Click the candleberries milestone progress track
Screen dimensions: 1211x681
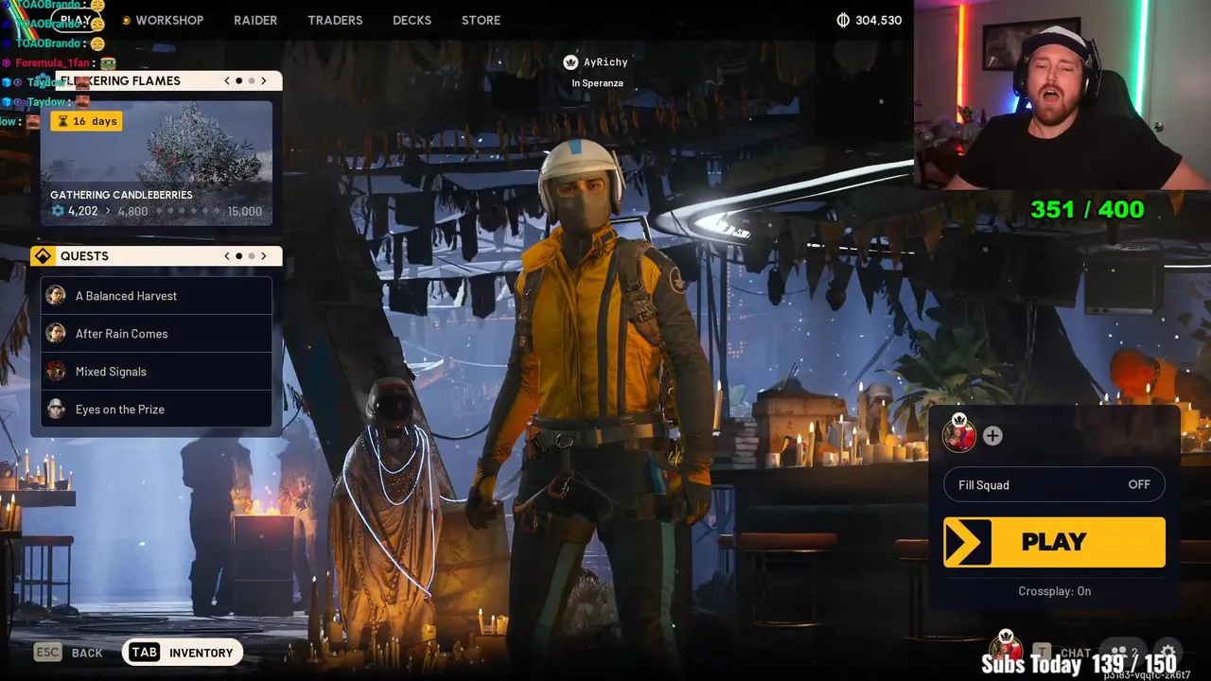pyautogui.click(x=188, y=211)
